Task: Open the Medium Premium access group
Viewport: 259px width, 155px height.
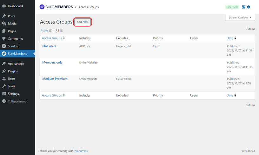Action: 55,79
